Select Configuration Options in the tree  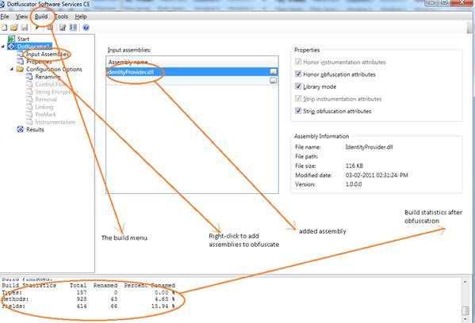coord(54,69)
